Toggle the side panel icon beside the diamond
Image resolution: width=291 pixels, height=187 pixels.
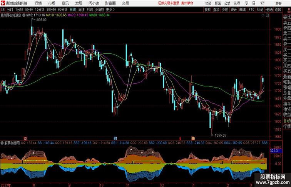pyautogui.click(x=268, y=15)
